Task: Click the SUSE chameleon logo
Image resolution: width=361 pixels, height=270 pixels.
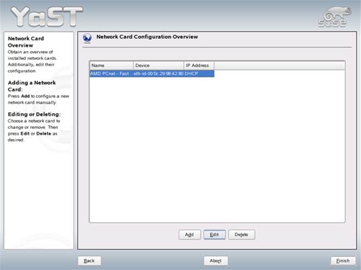Action: pos(334,17)
